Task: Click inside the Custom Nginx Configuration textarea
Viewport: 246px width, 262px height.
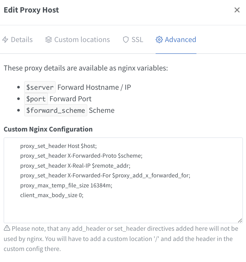Action: point(123,180)
